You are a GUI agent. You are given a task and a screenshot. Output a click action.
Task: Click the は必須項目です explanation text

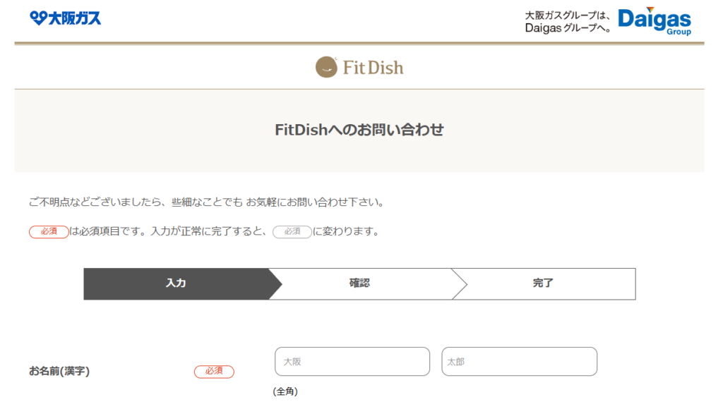169,231
